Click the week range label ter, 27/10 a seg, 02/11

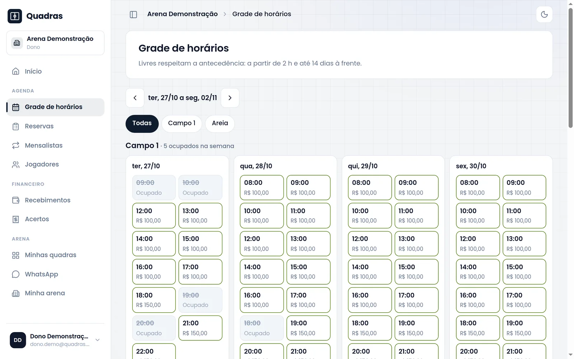183,98
